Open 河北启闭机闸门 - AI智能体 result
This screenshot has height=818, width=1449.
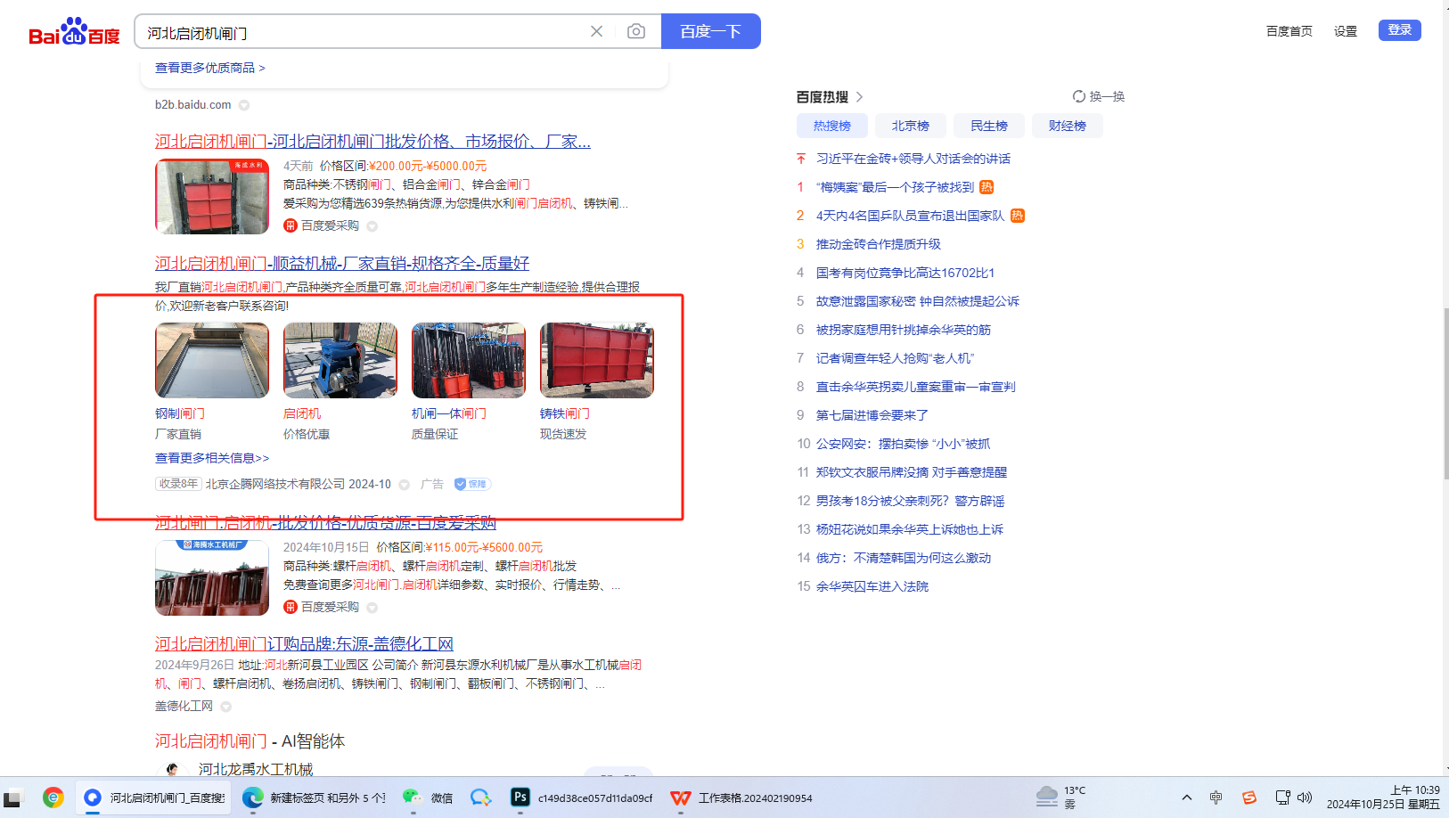(x=250, y=740)
